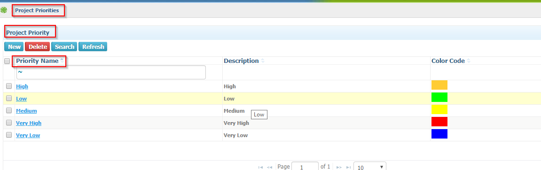Image resolution: width=541 pixels, height=170 pixels.
Task: Click the 'Low' description cell
Action: (229, 99)
